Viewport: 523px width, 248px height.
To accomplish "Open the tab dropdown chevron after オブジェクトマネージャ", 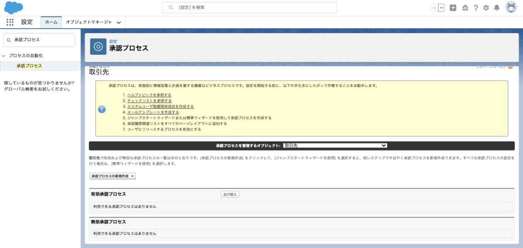I will (119, 22).
